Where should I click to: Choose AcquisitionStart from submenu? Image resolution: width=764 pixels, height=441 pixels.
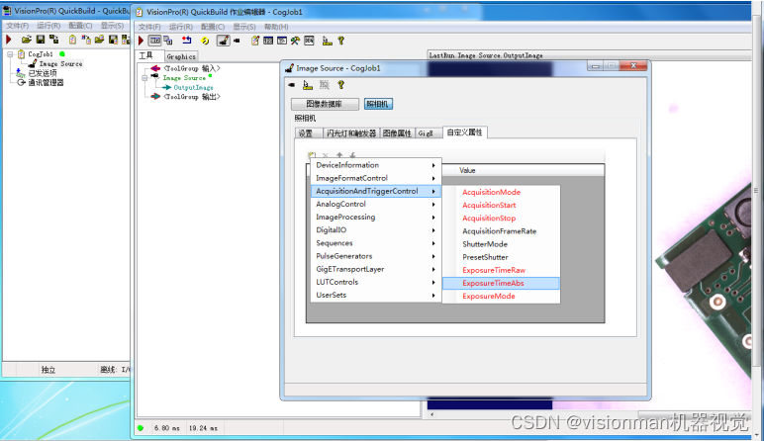pyautogui.click(x=501, y=206)
